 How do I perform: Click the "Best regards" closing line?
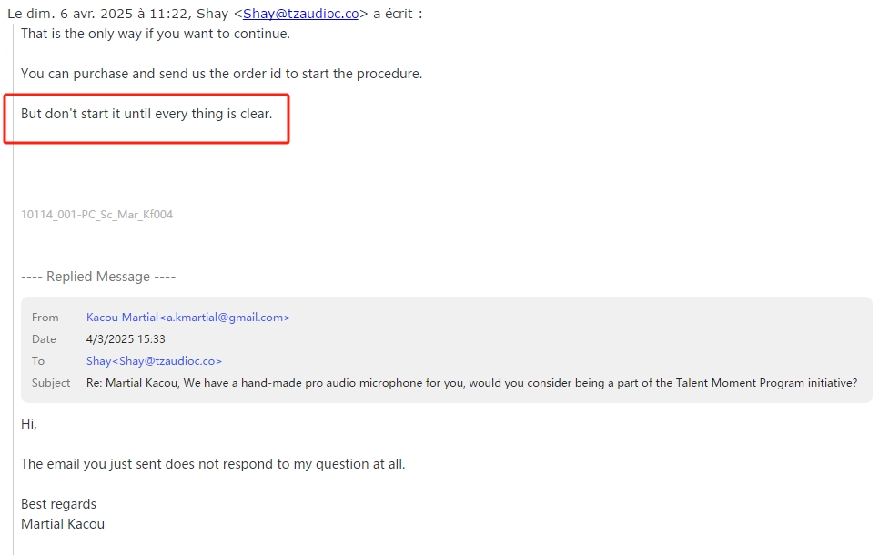[58, 504]
